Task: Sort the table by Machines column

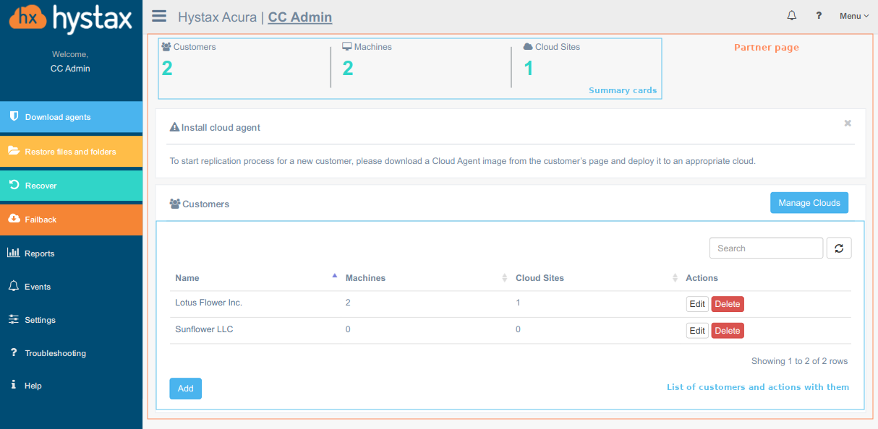Action: [425, 278]
